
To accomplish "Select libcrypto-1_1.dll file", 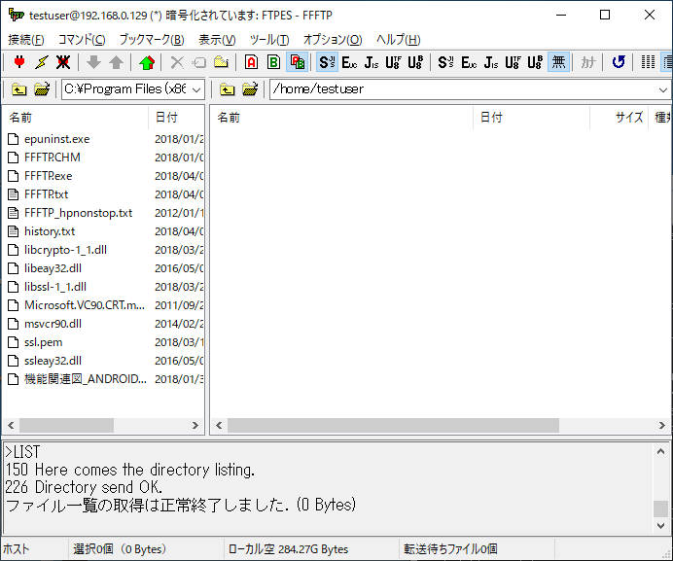I will [65, 250].
